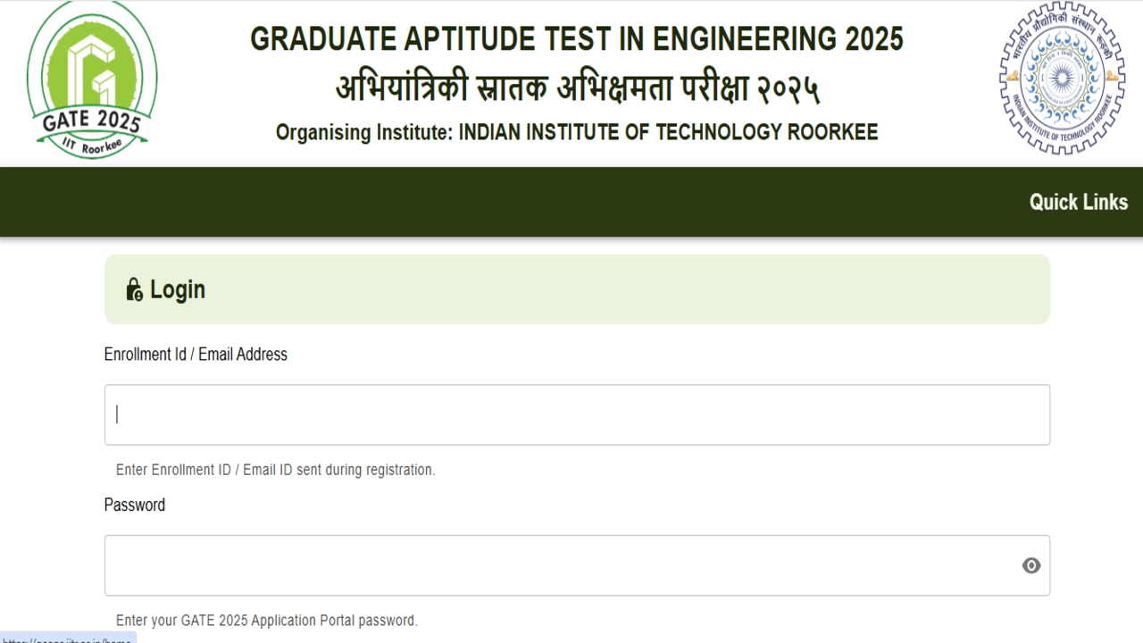The height and width of the screenshot is (643, 1143).
Task: Open the Quick Links menu
Action: [1078, 202]
